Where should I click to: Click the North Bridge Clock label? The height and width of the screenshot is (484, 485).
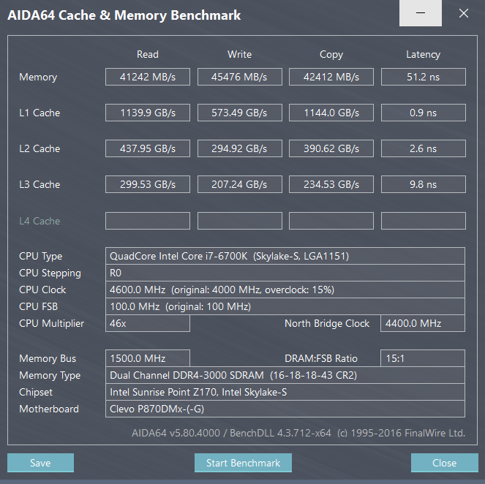coord(327,323)
